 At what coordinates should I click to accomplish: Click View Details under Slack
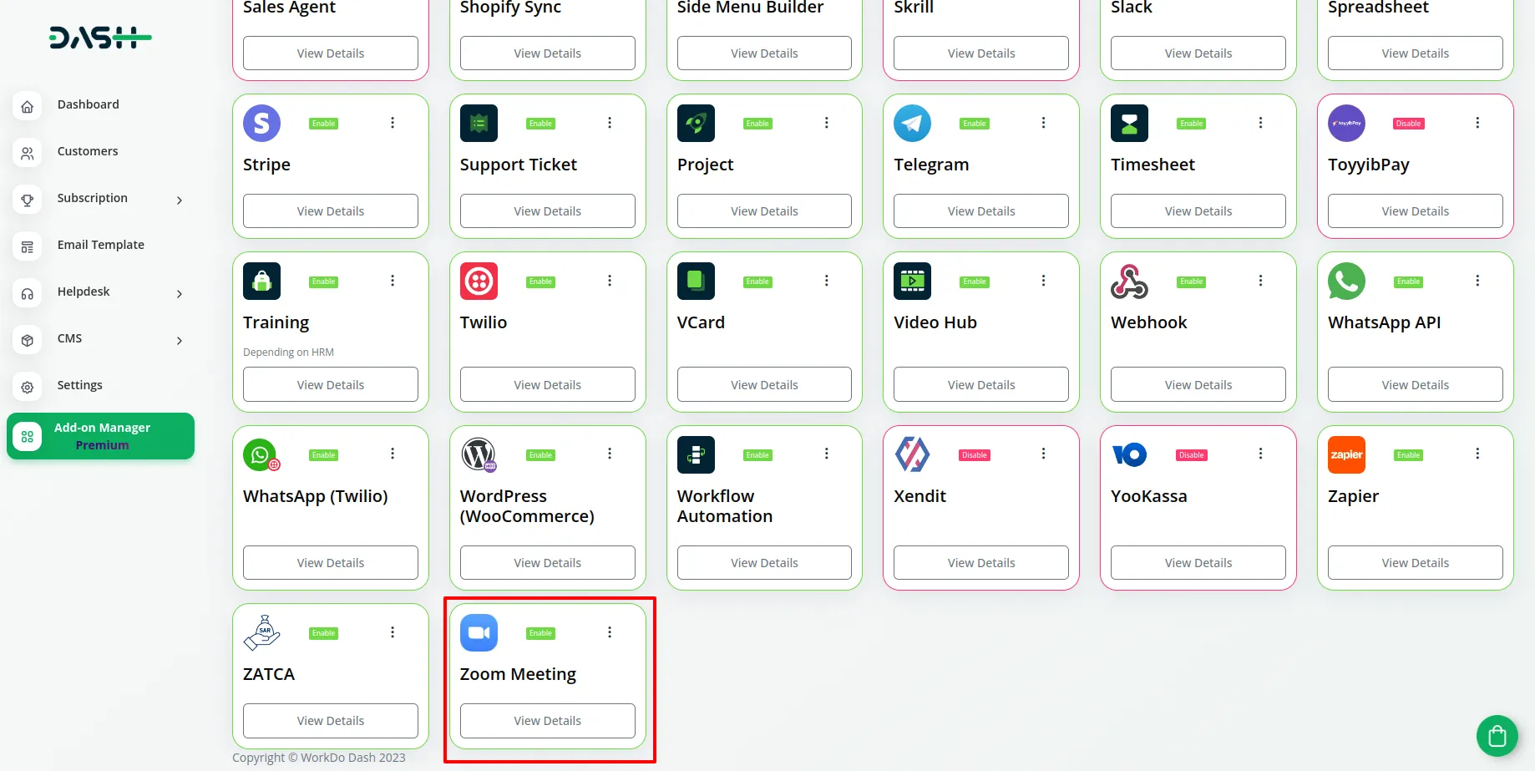[x=1198, y=53]
